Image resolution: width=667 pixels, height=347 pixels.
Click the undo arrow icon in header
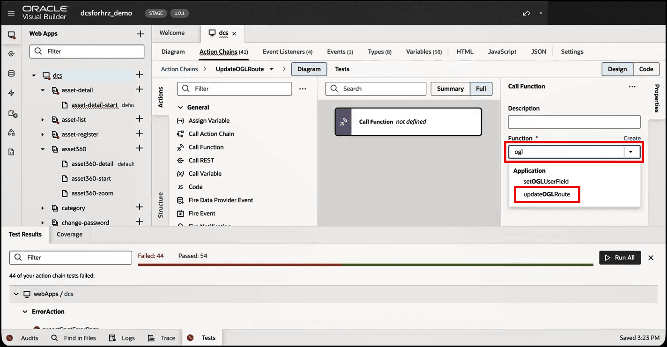pos(526,13)
